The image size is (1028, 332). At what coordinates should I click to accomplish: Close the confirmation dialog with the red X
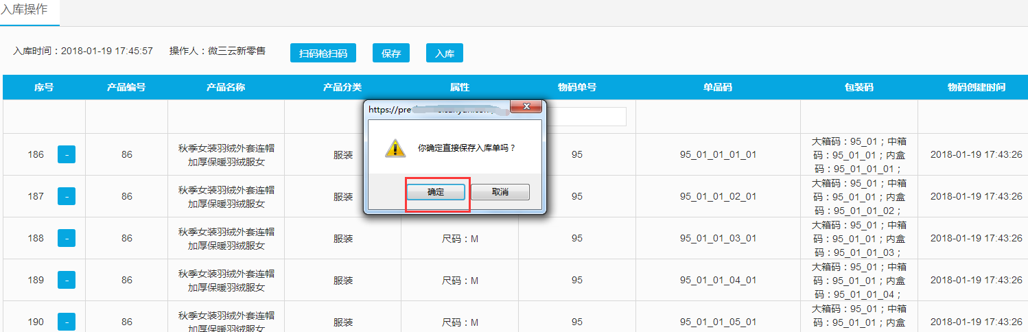coord(526,107)
